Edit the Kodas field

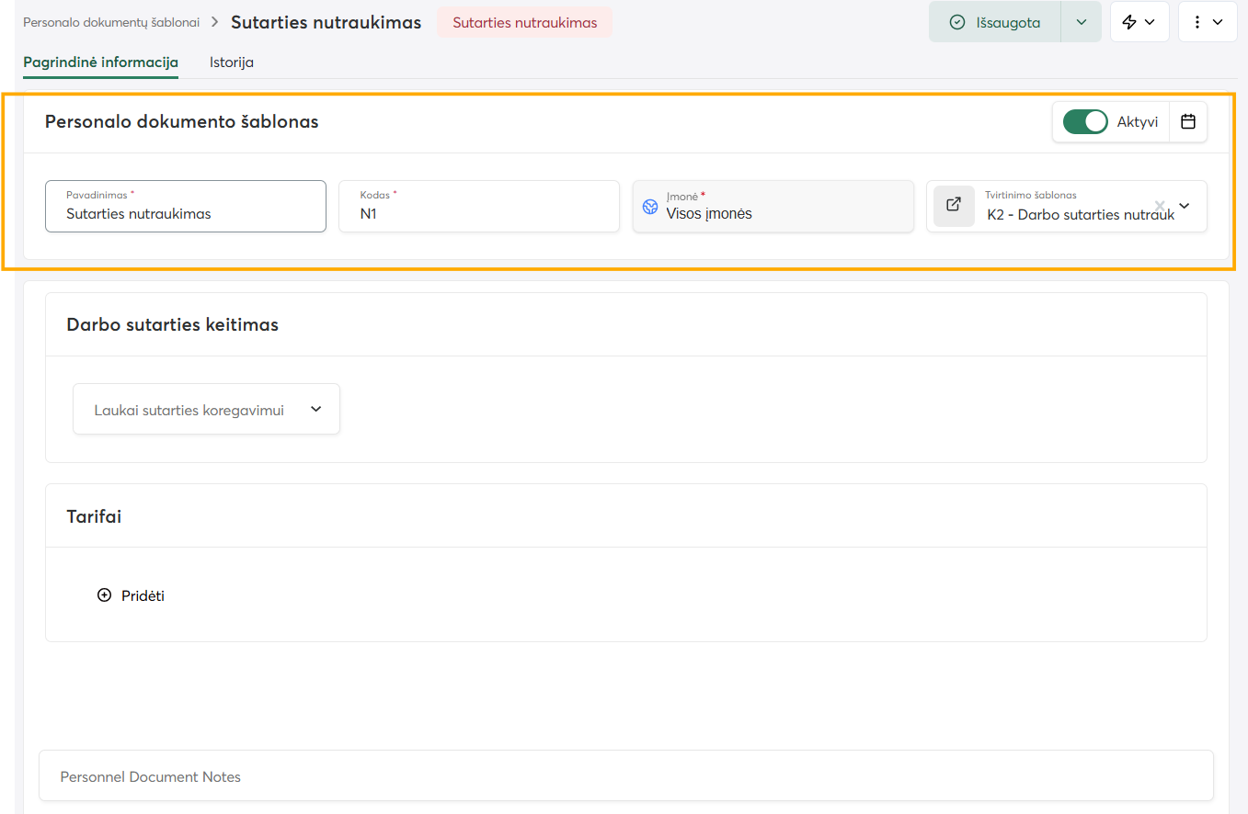(479, 206)
